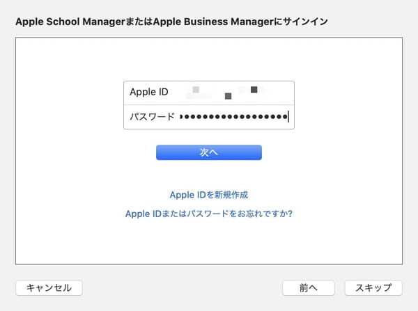This screenshot has height=311, width=418.
Task: Click the dark redaction square in Apple ID
Action: (254, 90)
